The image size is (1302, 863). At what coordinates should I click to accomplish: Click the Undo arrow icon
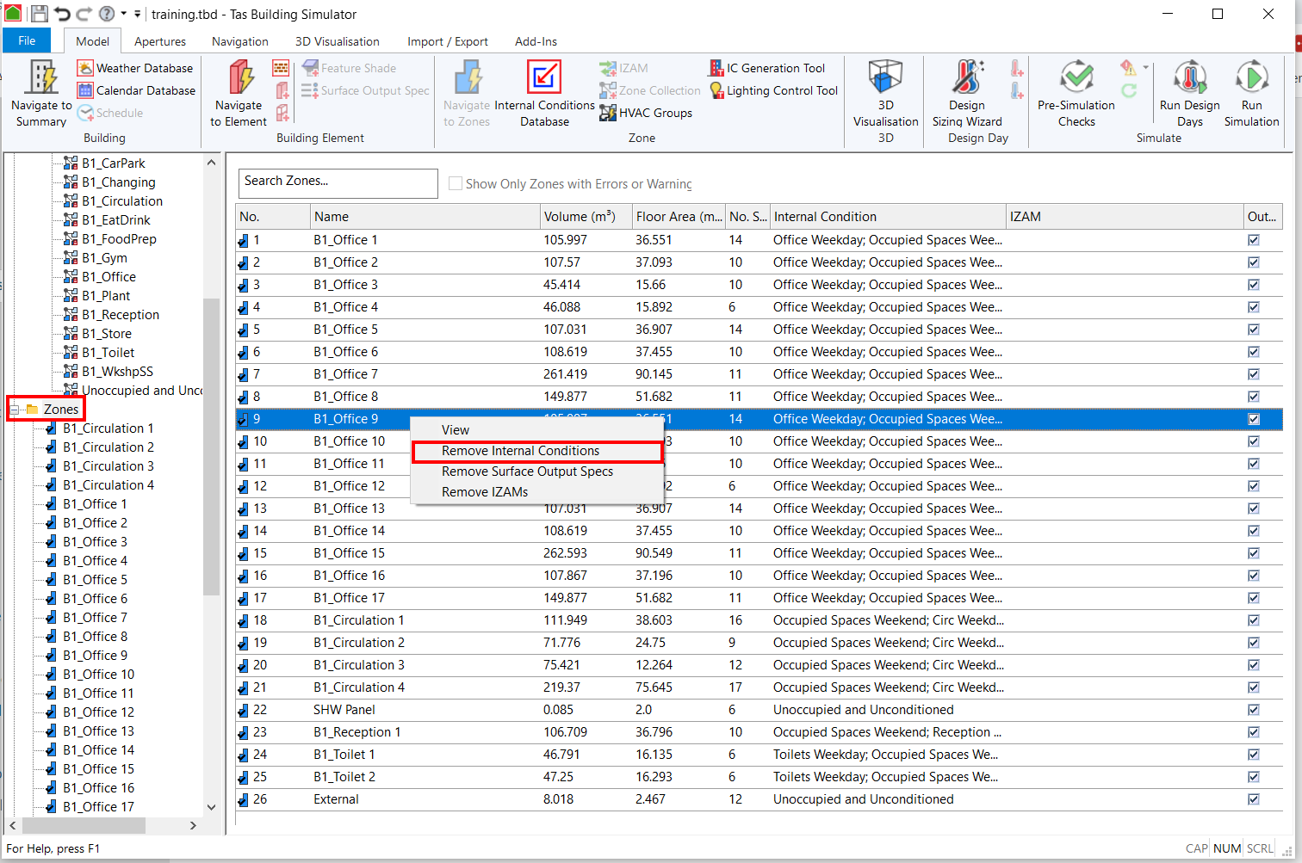tap(62, 14)
